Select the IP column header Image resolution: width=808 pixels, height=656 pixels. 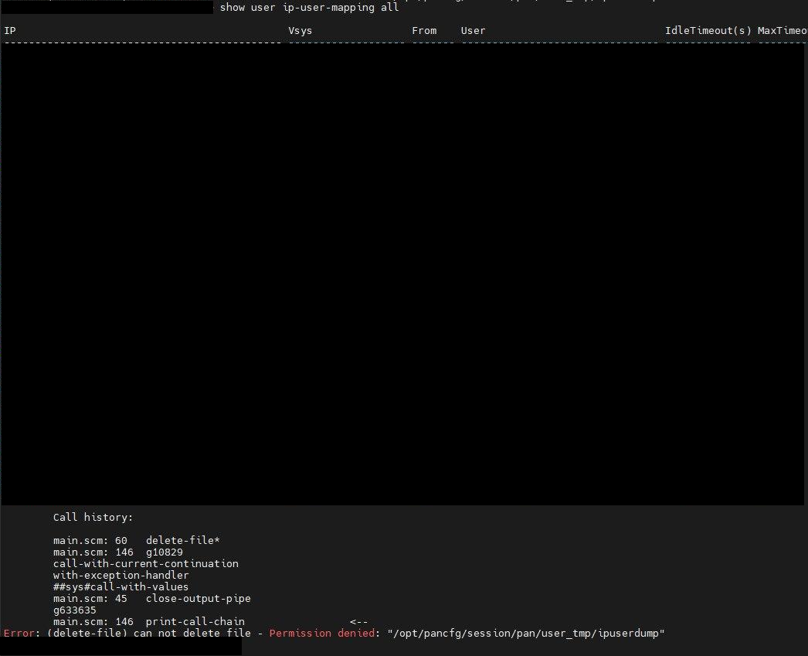(x=10, y=30)
